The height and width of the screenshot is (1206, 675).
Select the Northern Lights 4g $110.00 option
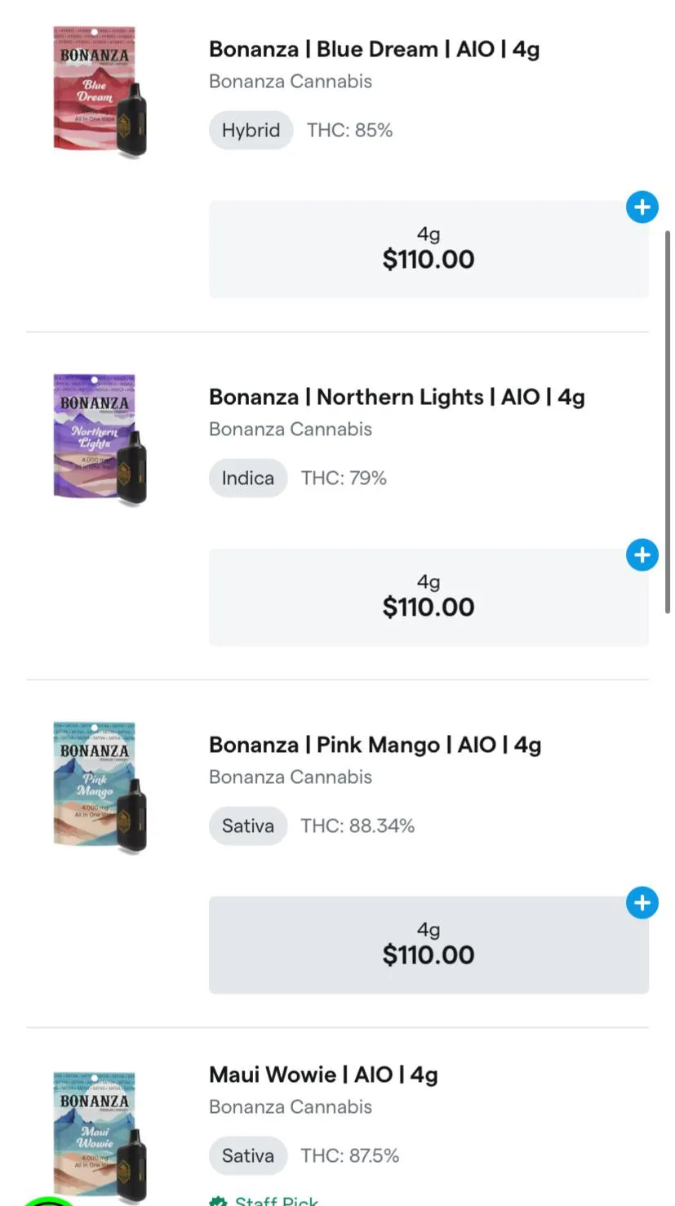(x=428, y=598)
